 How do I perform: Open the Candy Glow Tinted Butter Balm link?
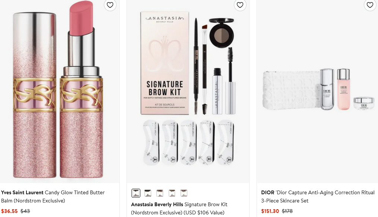(74, 193)
